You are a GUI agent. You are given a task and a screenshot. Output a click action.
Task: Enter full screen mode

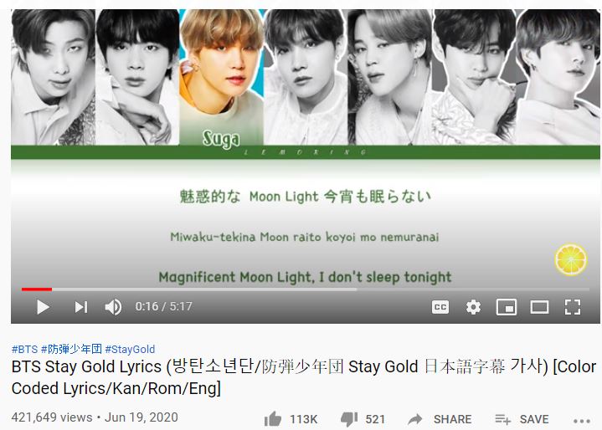(573, 307)
